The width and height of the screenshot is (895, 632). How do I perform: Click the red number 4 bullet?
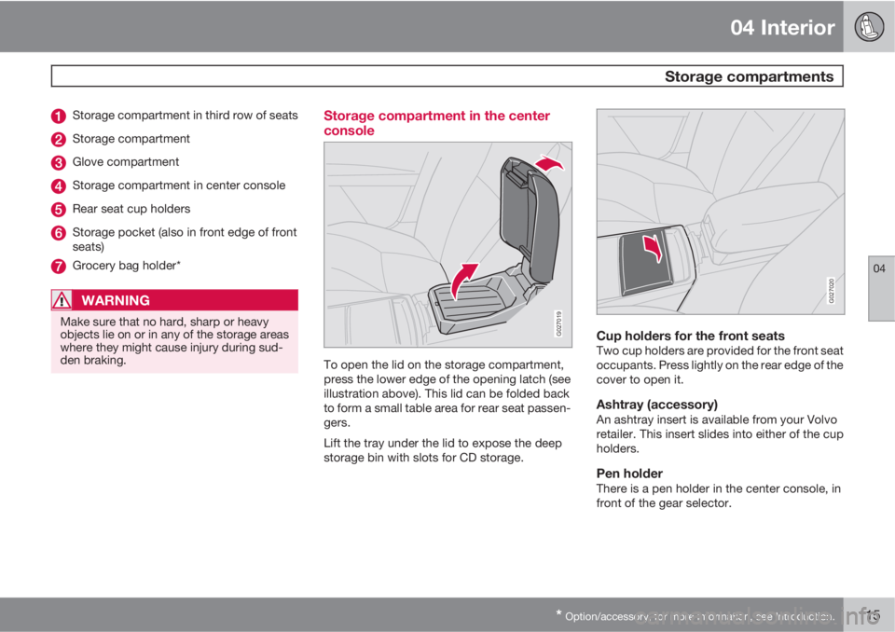(x=58, y=186)
